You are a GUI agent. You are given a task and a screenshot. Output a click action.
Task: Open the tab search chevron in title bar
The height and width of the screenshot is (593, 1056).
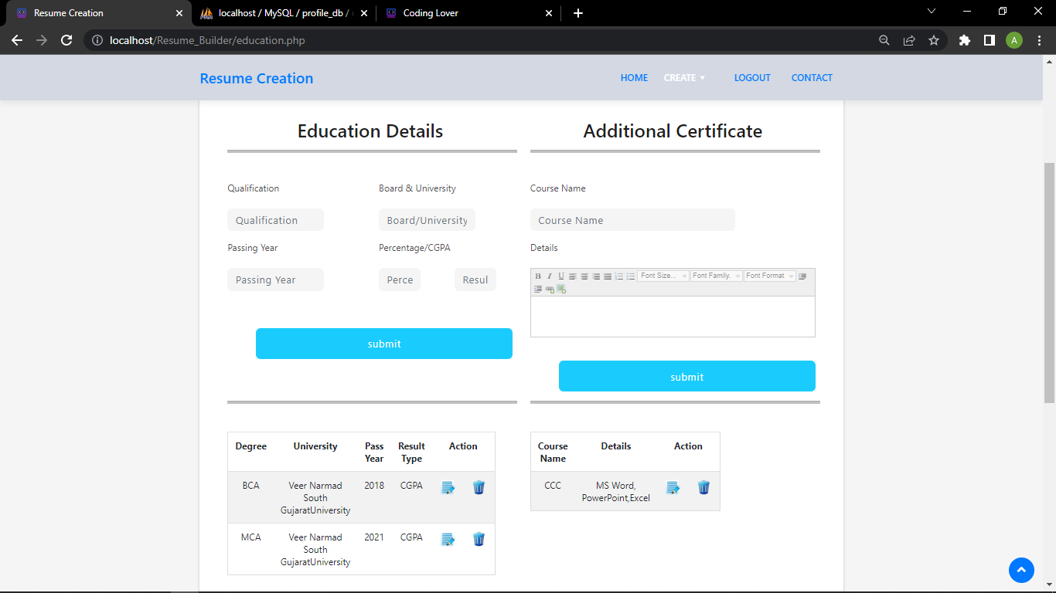[931, 12]
